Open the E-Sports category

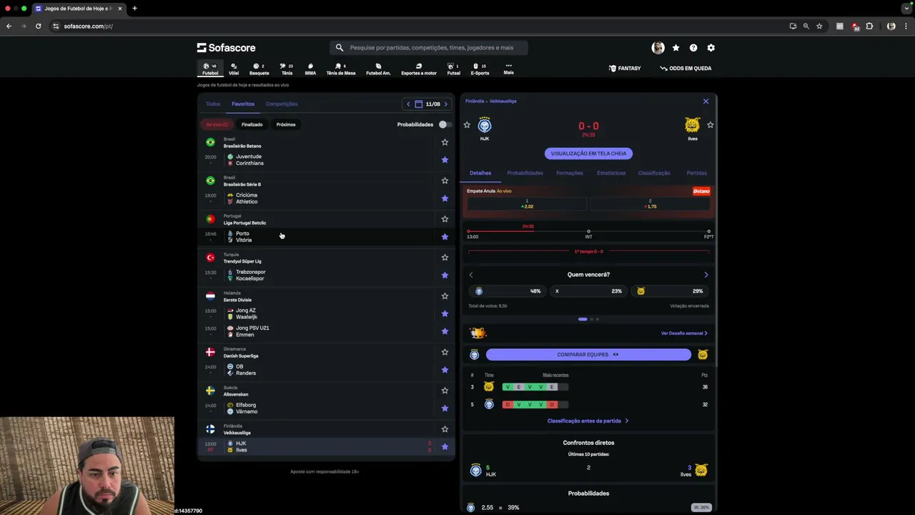pos(480,69)
